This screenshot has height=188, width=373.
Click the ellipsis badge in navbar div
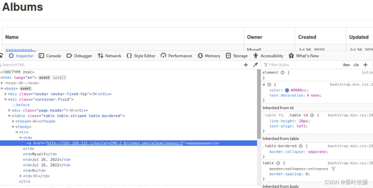95,94
